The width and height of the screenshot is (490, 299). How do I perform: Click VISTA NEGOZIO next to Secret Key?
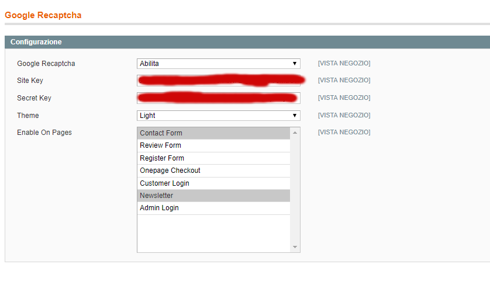344,98
